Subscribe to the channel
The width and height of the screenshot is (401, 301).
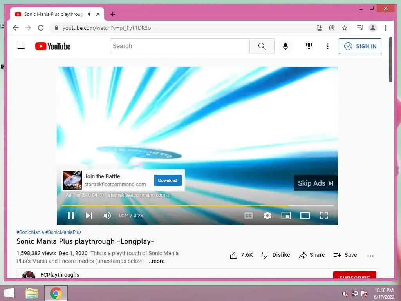[354, 275]
